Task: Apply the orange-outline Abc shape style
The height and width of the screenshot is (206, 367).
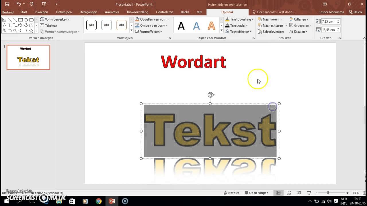Action: coord(122,25)
